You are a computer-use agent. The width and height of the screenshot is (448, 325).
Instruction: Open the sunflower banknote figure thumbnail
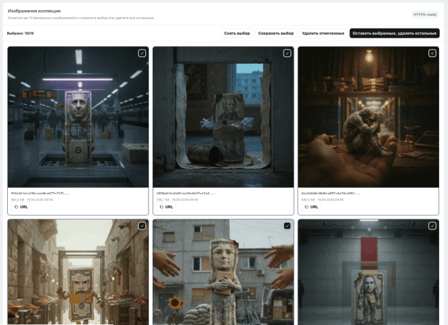click(223, 272)
